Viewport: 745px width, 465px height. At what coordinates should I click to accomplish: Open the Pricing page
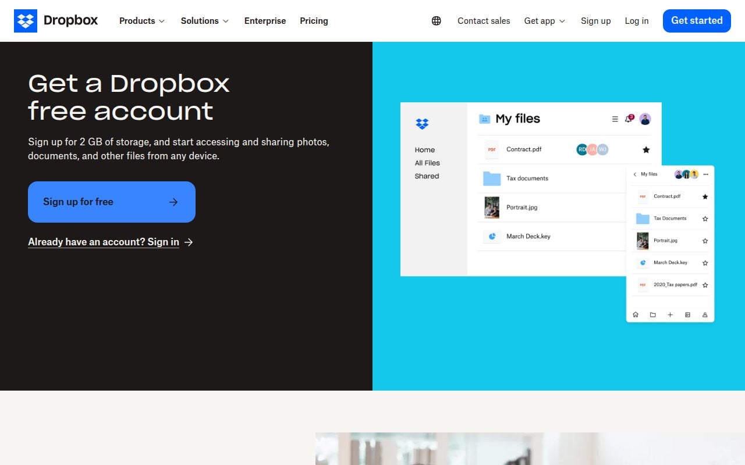pyautogui.click(x=314, y=21)
